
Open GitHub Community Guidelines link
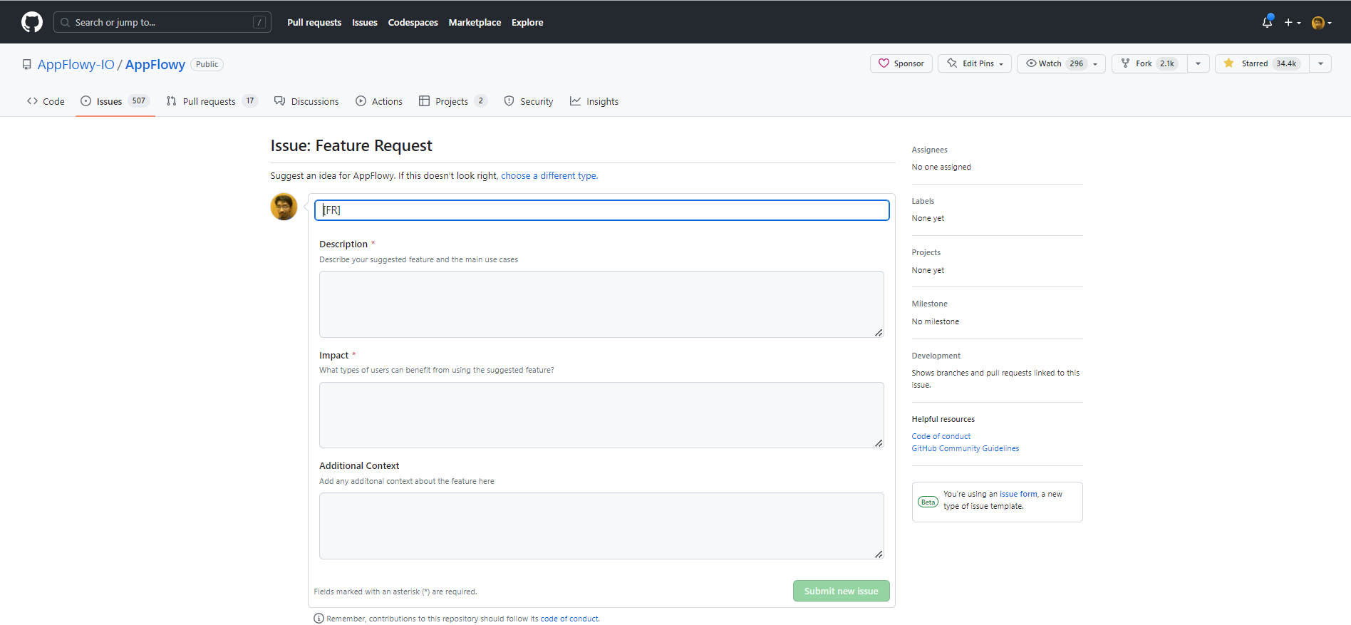click(x=966, y=448)
